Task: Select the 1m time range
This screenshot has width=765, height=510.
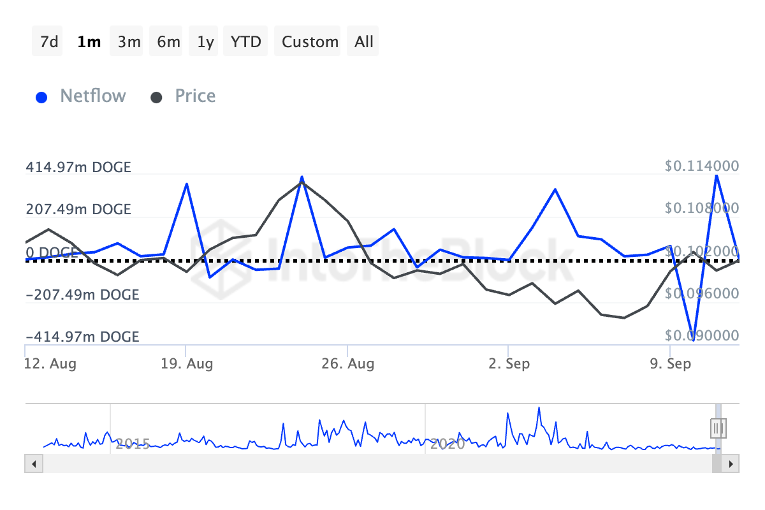Action: click(89, 42)
